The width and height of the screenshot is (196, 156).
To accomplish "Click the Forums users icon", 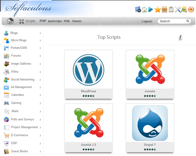I will point(6,56).
